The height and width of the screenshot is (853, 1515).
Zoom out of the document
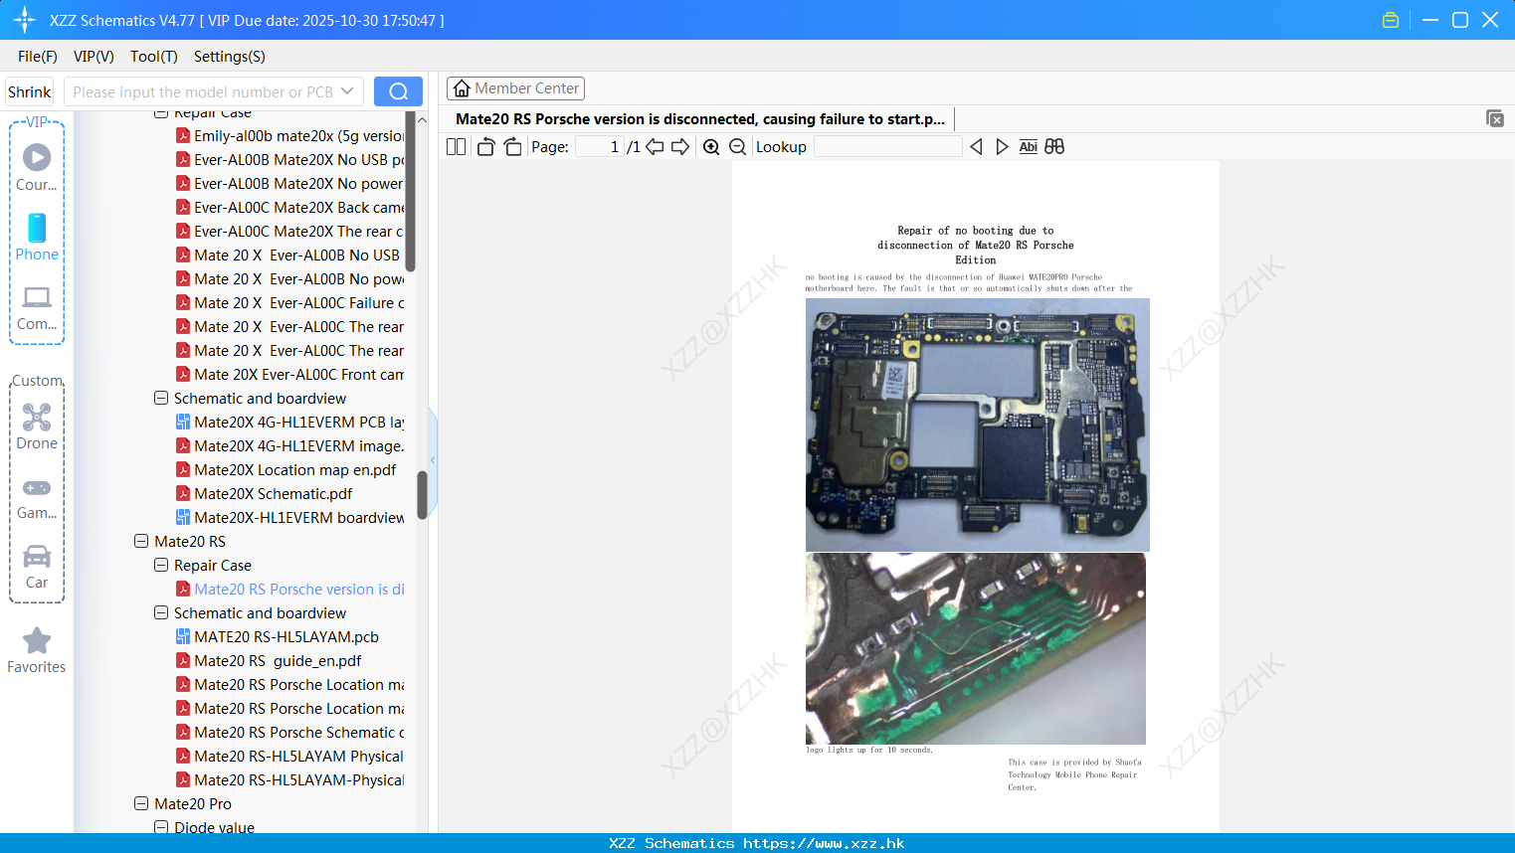tap(737, 147)
